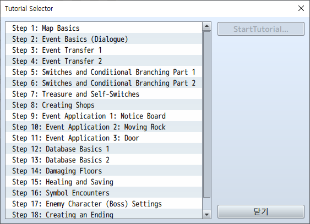This screenshot has width=310, height=224.
Task: Pick Step 16: Symbol Encounters
Action: coord(104,193)
